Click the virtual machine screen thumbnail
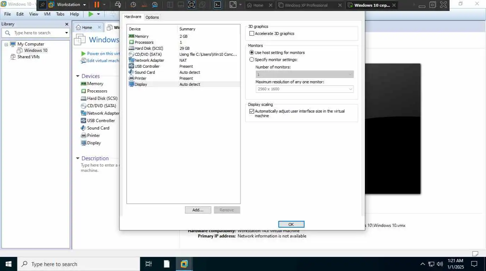Image resolution: width=486 pixels, height=271 pixels. tap(392, 128)
